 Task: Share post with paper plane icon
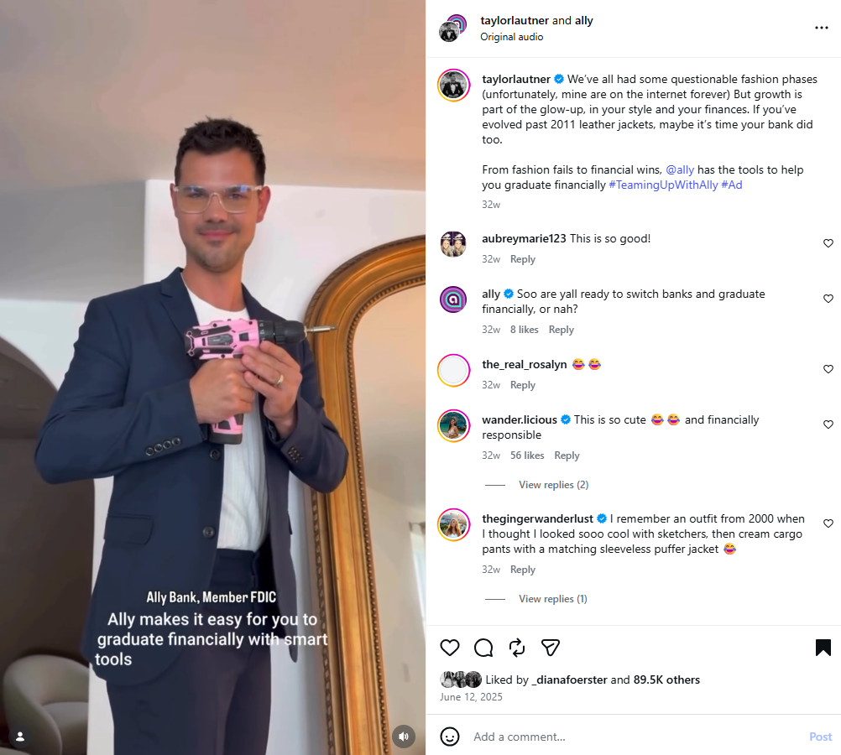tap(551, 648)
